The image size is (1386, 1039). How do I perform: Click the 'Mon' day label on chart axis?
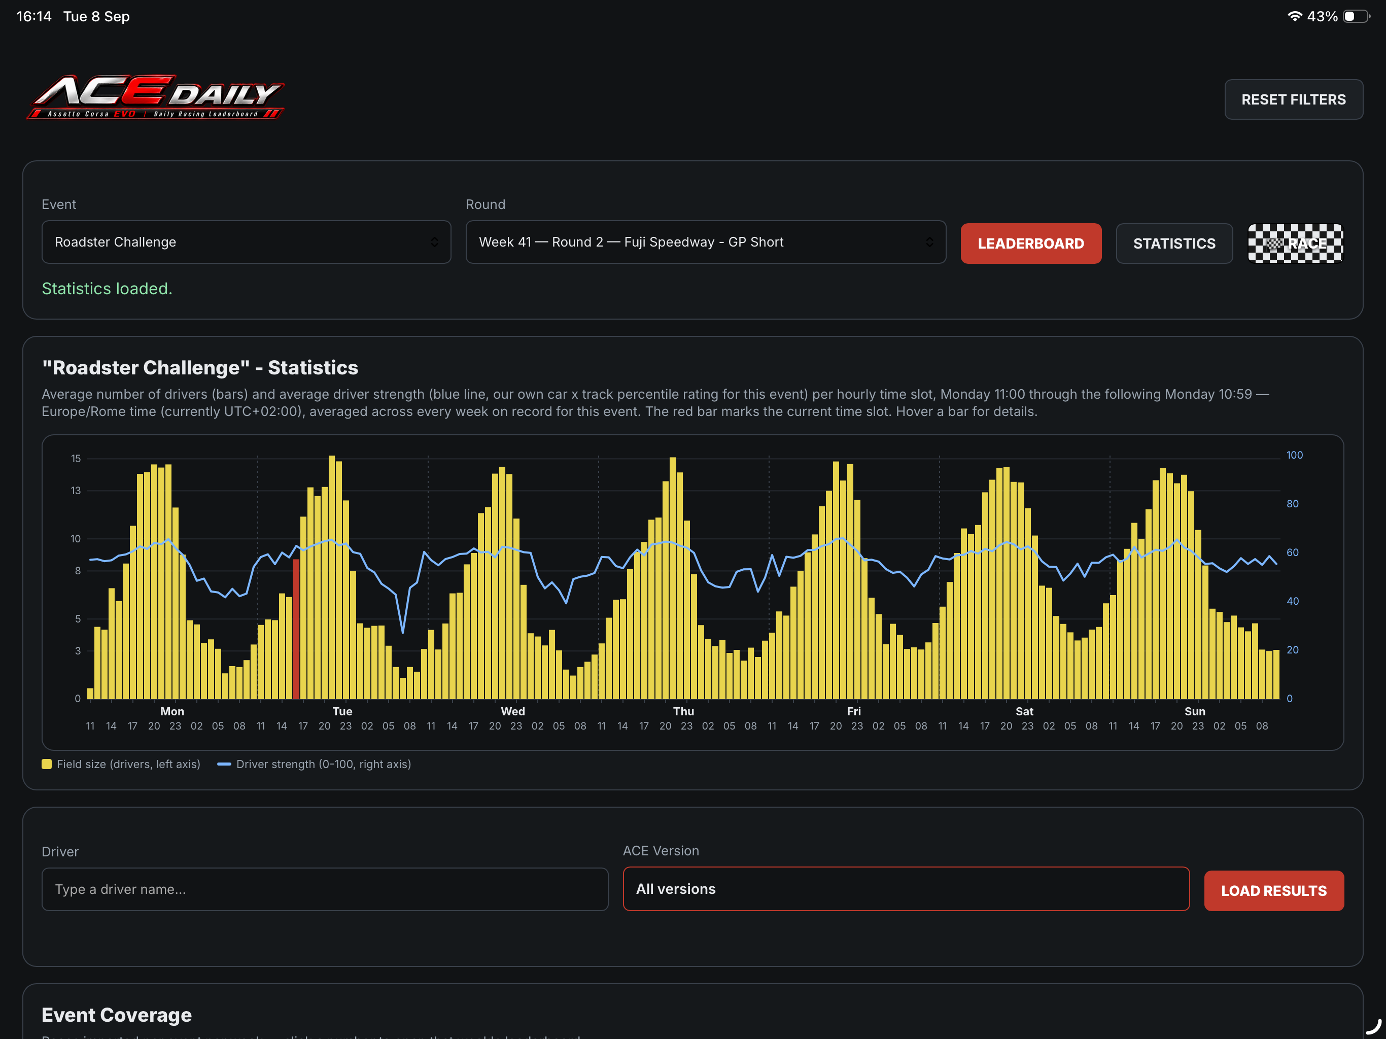point(172,711)
